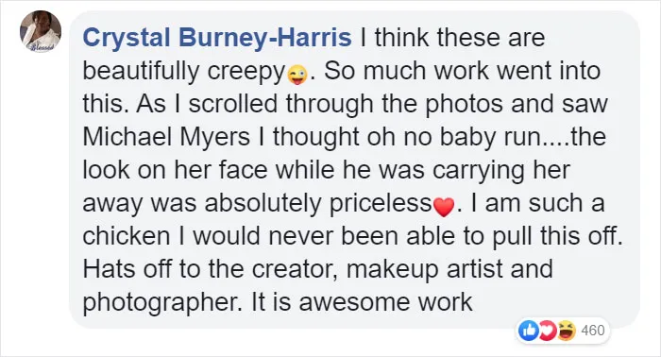Viewport: 661px width, 357px height.
Task: View the 460 reactions count
Action: click(x=593, y=331)
